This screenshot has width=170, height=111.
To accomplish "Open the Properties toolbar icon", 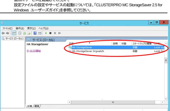I will point(20,33).
